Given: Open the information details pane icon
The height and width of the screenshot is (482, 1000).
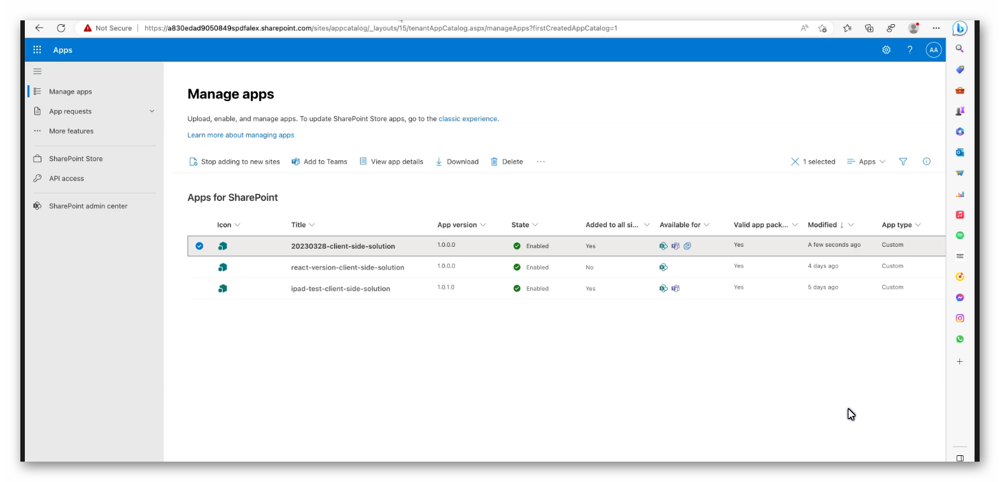Looking at the screenshot, I should click(926, 162).
